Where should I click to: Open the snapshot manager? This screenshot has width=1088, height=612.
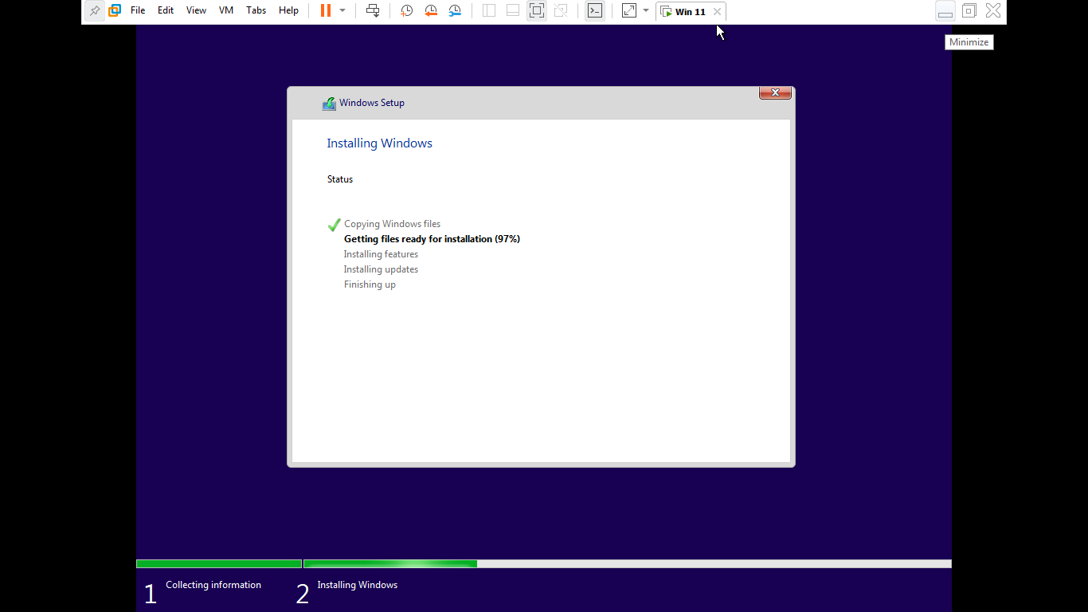coord(455,11)
